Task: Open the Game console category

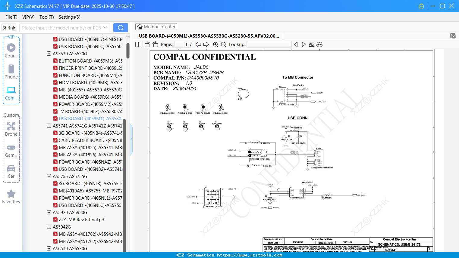Action: (11, 150)
